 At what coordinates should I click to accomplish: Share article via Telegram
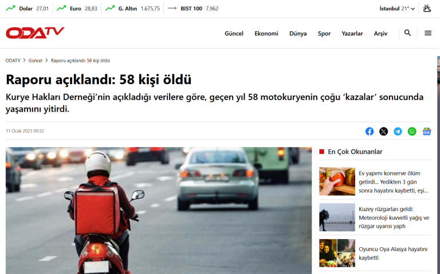click(398, 131)
